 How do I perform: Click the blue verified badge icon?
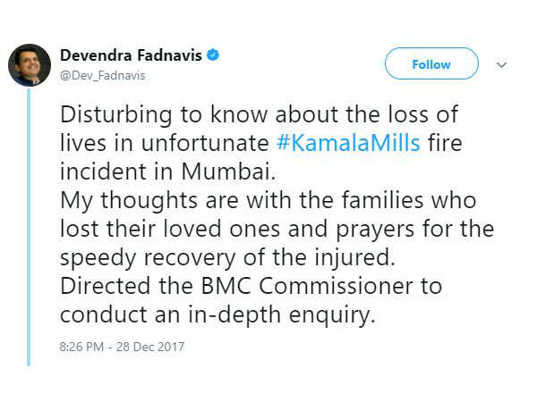(x=213, y=55)
